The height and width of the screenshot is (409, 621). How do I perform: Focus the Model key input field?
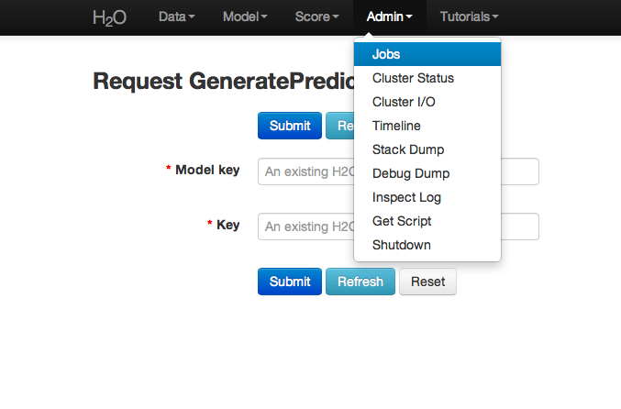[x=305, y=171]
